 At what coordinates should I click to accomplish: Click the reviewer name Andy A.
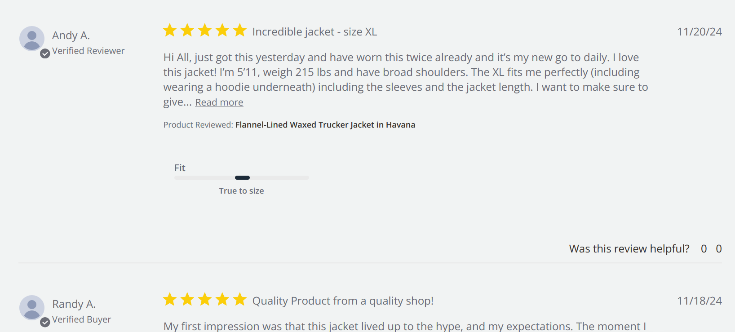(x=71, y=35)
